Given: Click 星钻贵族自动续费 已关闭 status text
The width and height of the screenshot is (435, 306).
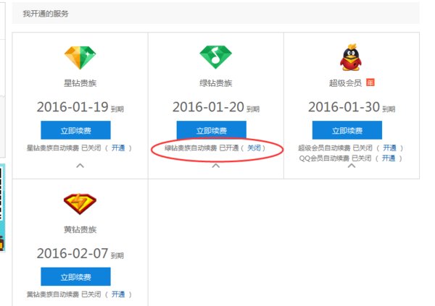Looking at the screenshot, I should (x=64, y=148).
